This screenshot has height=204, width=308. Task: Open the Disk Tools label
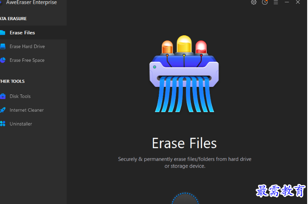click(20, 97)
